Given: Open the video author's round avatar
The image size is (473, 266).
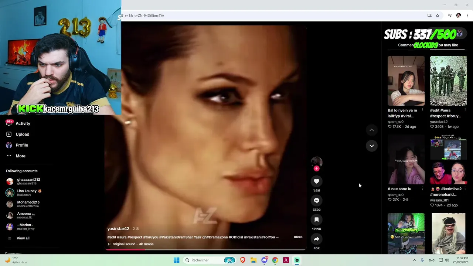Looking at the screenshot, I should point(316,162).
